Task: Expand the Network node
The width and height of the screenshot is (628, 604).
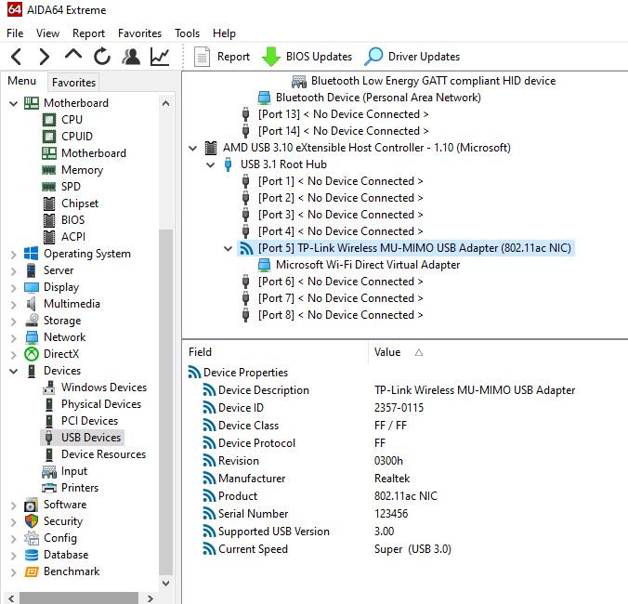Action: point(14,338)
